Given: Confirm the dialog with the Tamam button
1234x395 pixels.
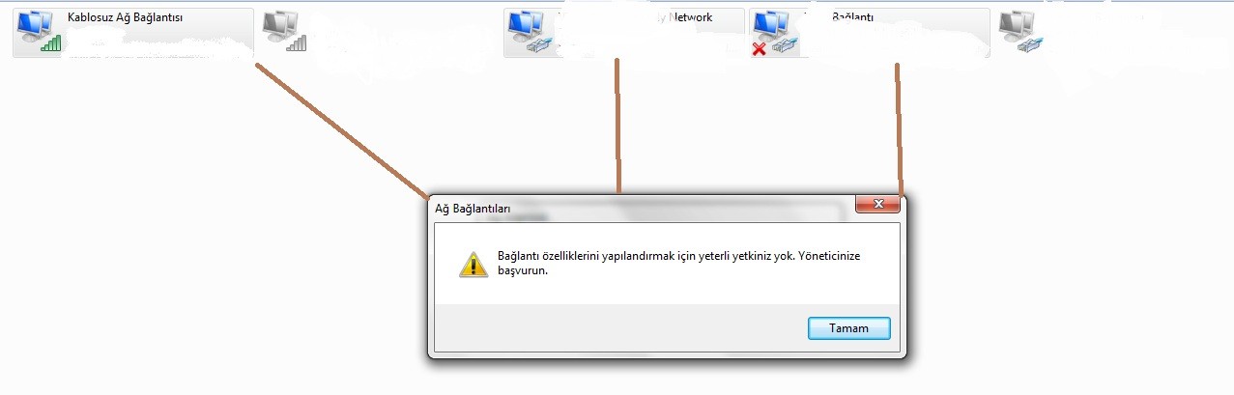Looking at the screenshot, I should point(848,328).
